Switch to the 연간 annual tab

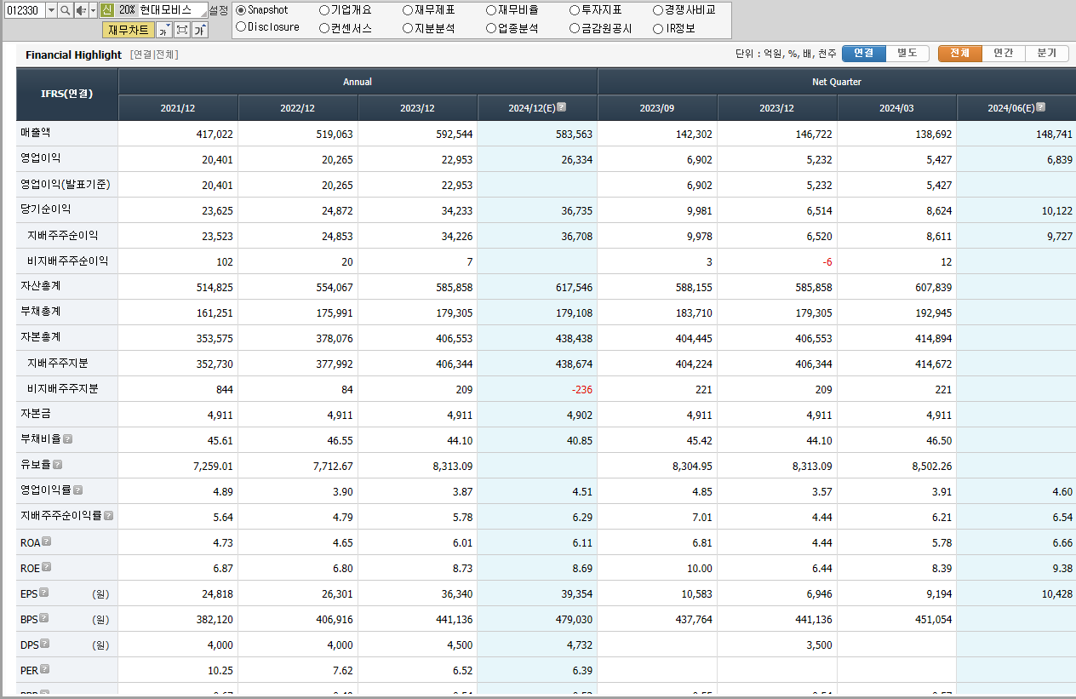[x=1004, y=53]
